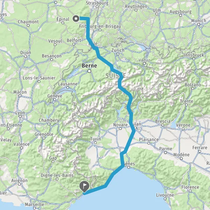Select the Munich city marker
The image size is (210, 210).
pyautogui.click(x=198, y=24)
